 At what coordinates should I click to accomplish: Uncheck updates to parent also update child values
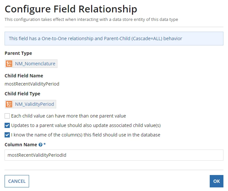(x=7, y=125)
